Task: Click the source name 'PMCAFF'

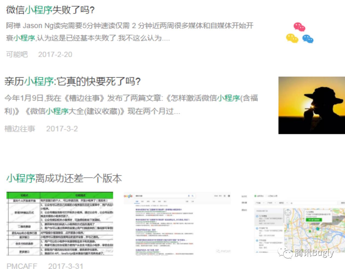Action: coord(22,266)
